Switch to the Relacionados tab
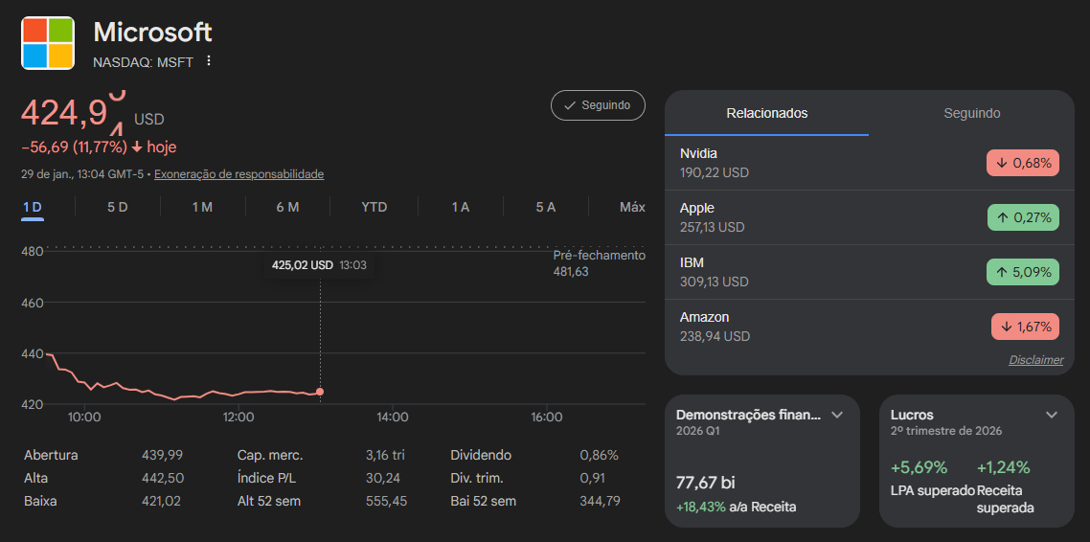Viewport: 1090px width, 542px height. (766, 113)
